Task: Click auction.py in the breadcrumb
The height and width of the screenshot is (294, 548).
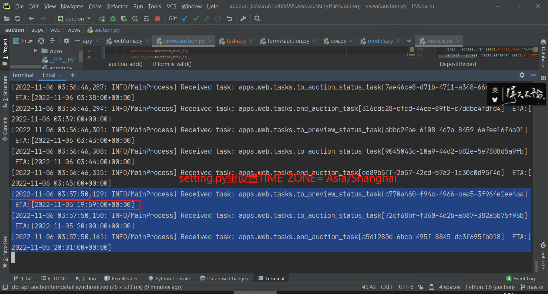Action: click(104, 30)
